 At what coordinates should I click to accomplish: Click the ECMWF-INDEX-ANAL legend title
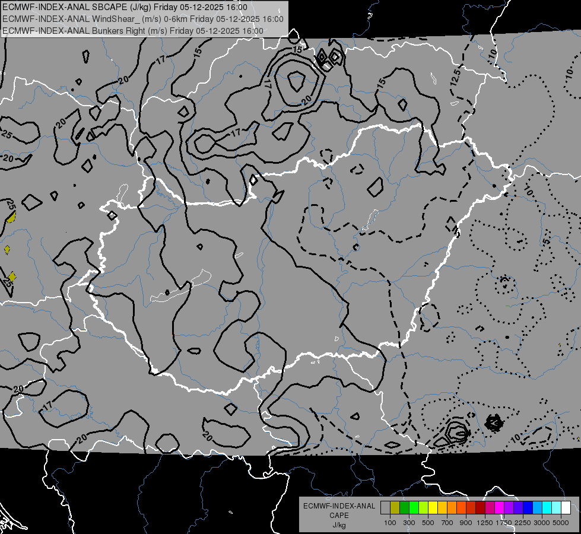click(x=339, y=506)
